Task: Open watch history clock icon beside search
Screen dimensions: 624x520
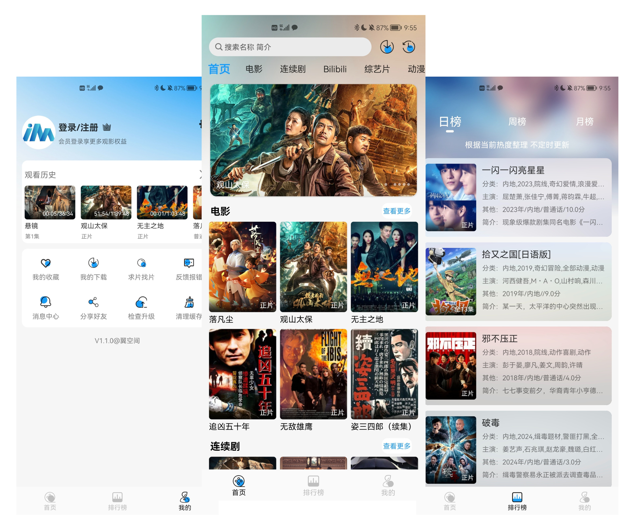Action: (x=409, y=47)
